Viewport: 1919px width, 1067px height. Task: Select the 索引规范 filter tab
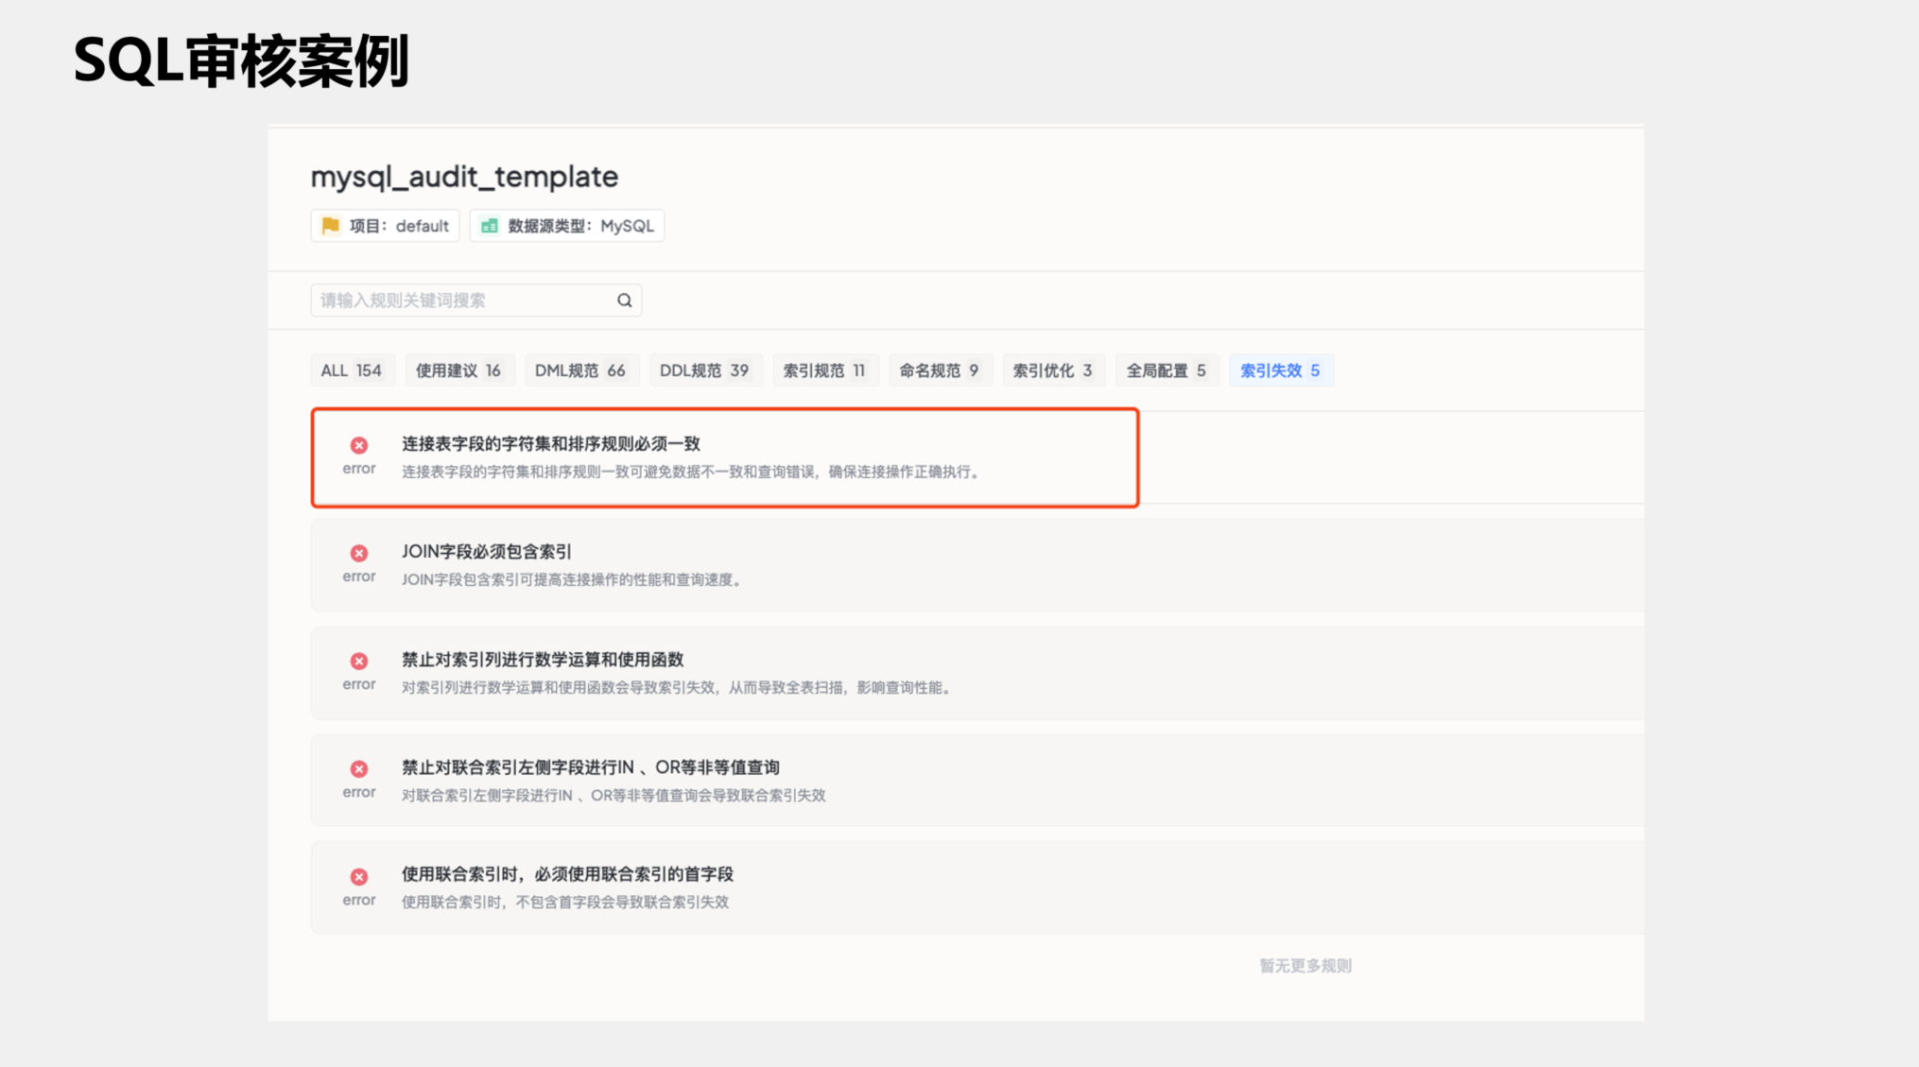(825, 370)
